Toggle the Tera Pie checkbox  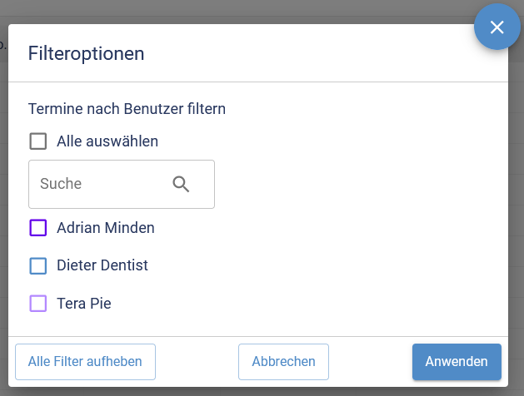(x=38, y=304)
